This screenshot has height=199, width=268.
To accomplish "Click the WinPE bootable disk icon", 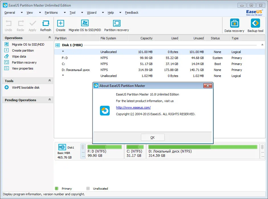I will (7, 88).
